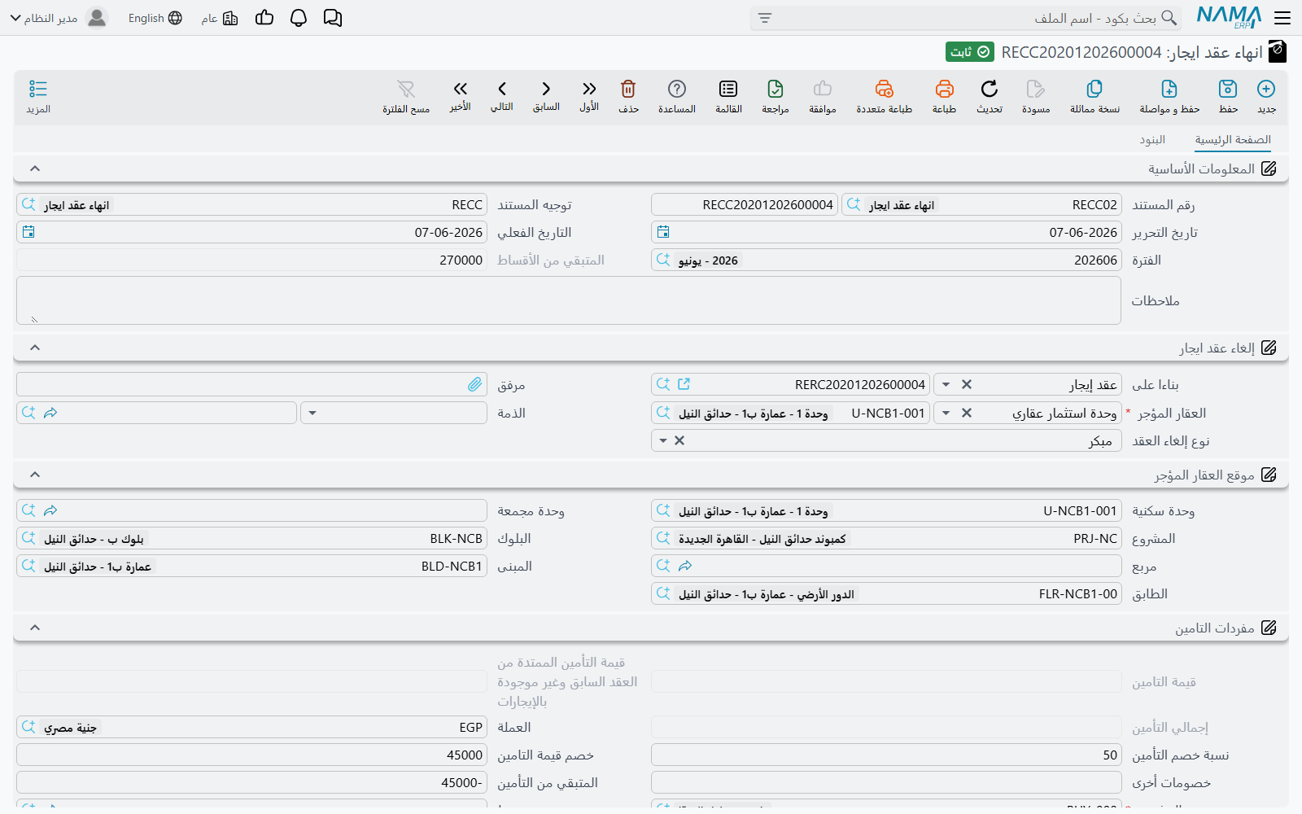Open the القائمة (List) view icon
1302x814 pixels.
[728, 89]
